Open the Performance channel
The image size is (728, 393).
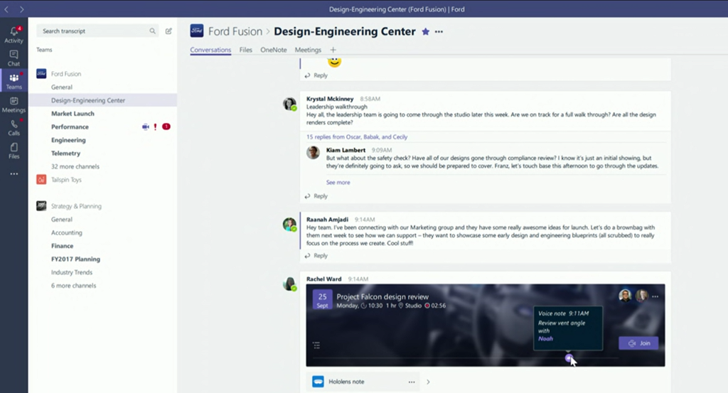click(70, 126)
